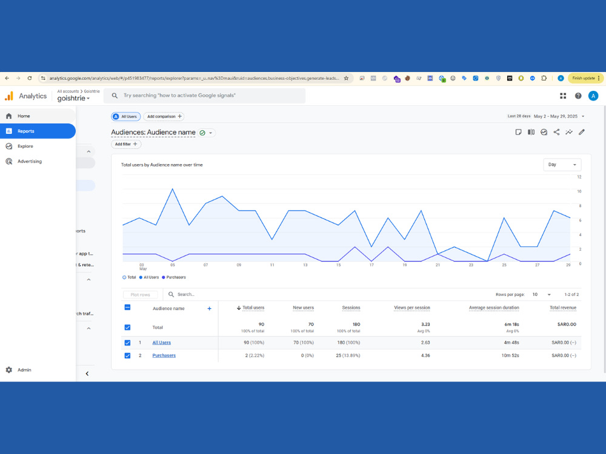Sort by Sessions column

pyautogui.click(x=351, y=308)
